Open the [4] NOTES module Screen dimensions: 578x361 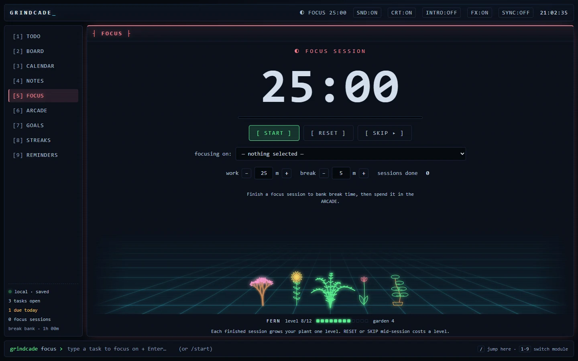(43, 81)
